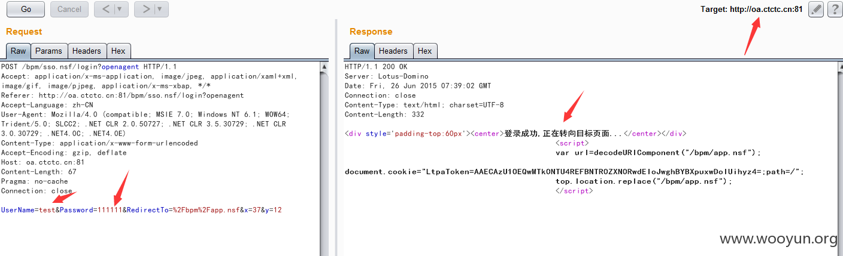Go back to previous request in history
Screen dimensions: 843x256
click(105, 9)
